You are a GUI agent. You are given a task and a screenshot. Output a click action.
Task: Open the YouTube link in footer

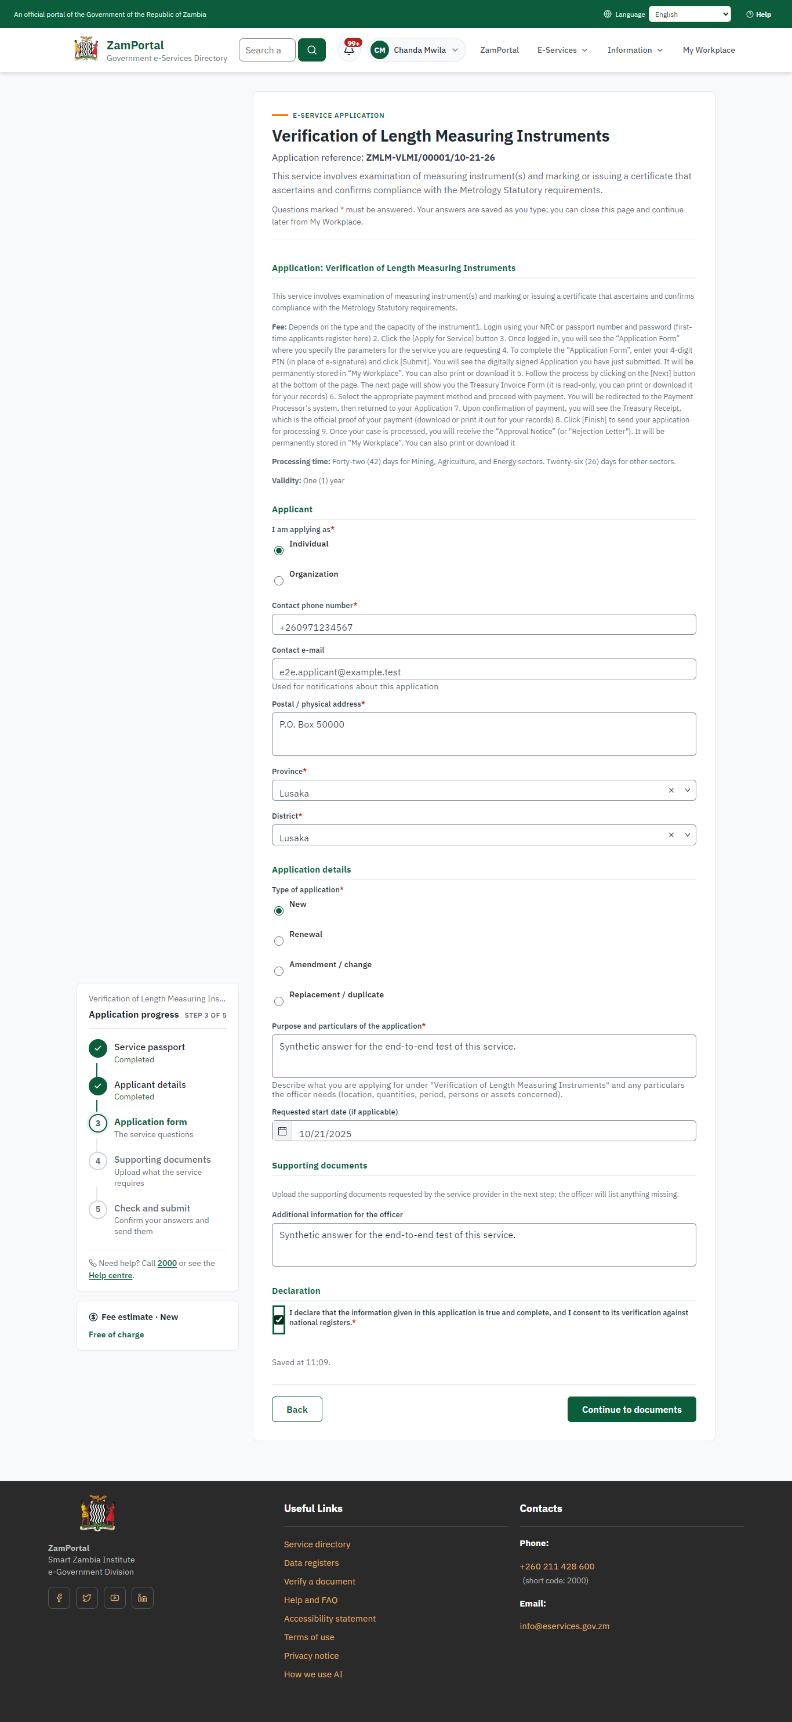pos(115,1598)
